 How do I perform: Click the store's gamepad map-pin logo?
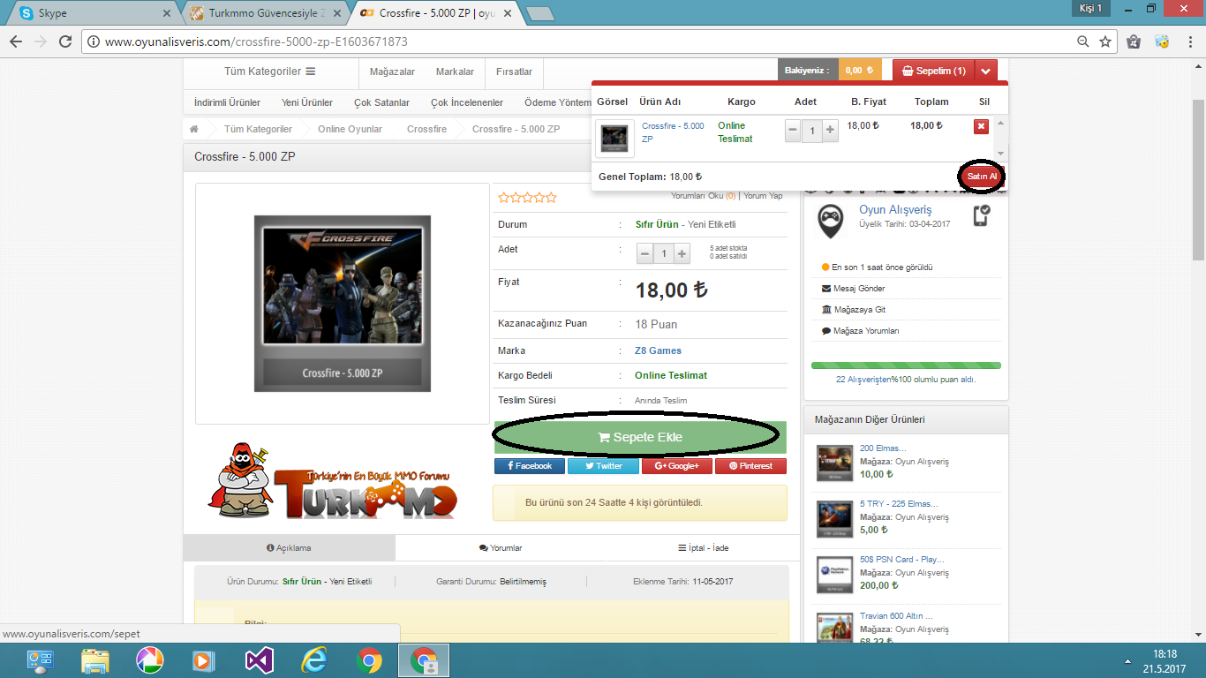coord(830,221)
